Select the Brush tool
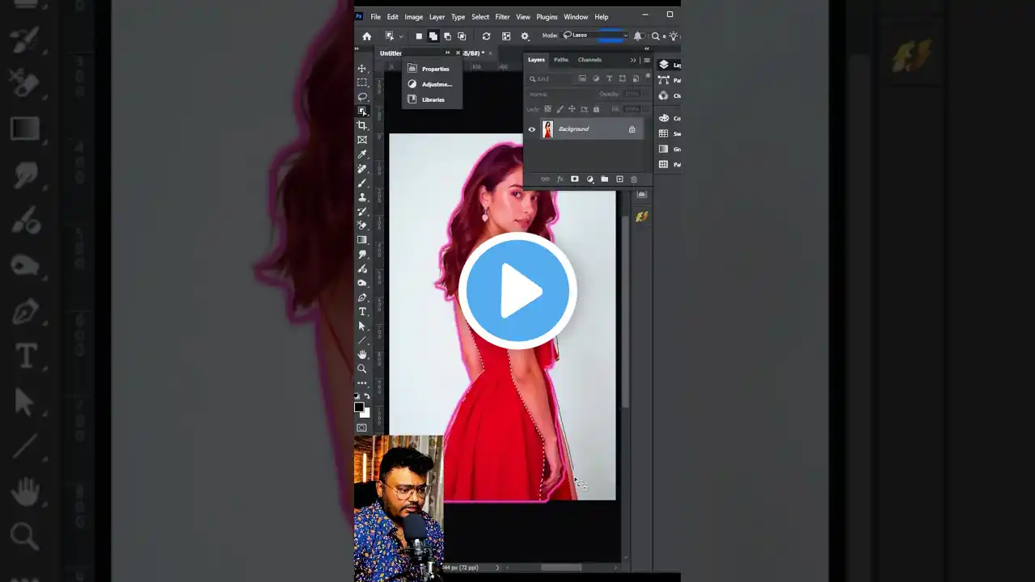 pos(362,183)
